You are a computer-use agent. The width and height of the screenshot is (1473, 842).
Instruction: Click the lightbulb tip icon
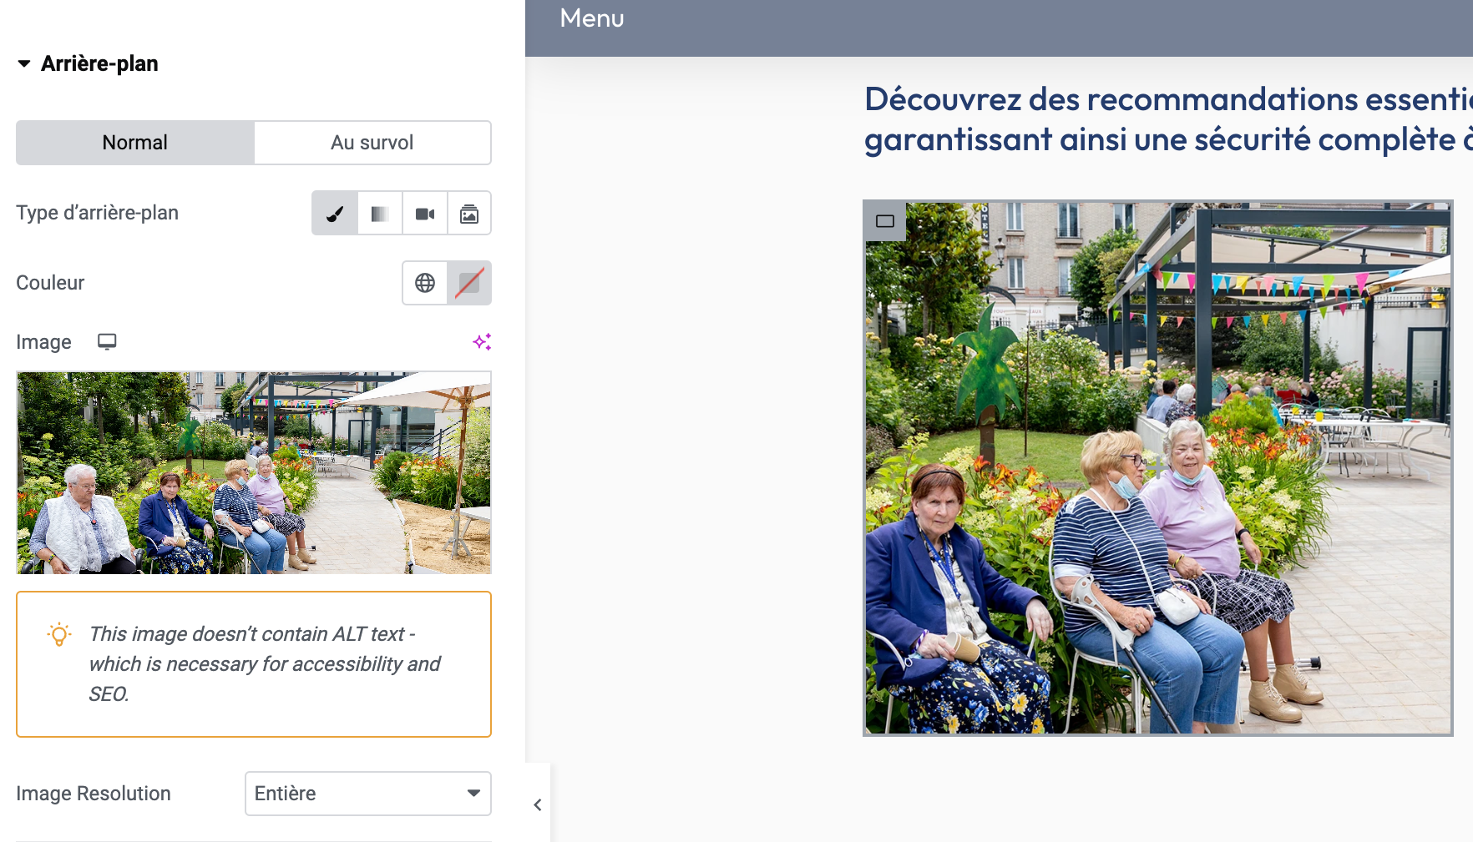click(x=59, y=635)
